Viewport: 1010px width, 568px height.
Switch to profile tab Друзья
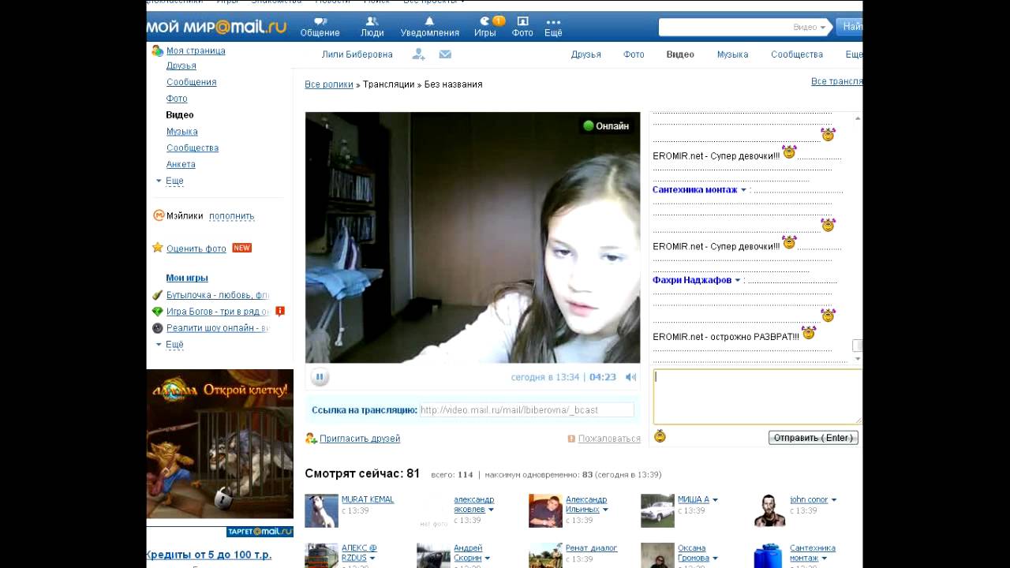[586, 54]
